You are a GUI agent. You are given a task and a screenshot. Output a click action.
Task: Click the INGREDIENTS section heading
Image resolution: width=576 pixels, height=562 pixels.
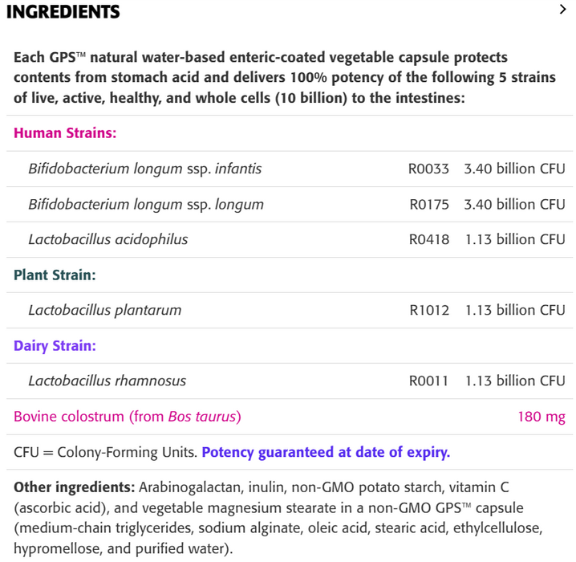tap(63, 12)
